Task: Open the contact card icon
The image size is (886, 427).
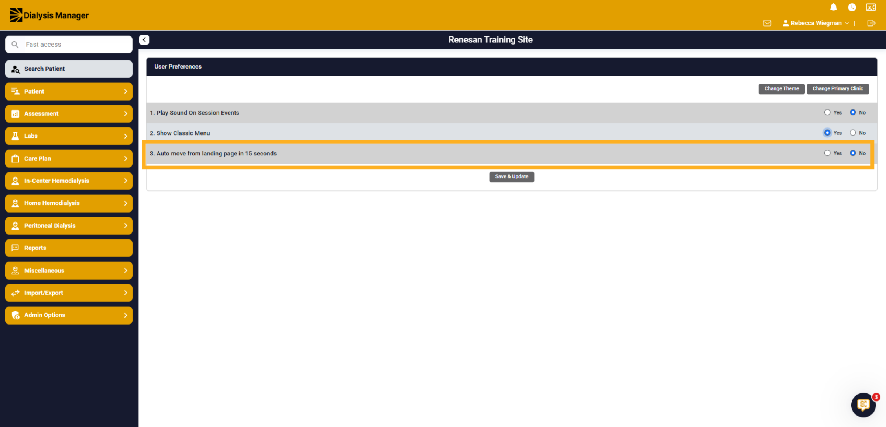Action: click(871, 7)
